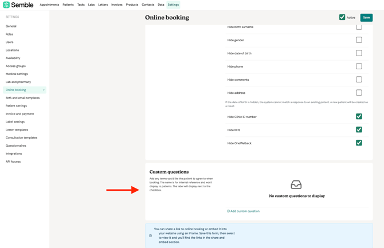This screenshot has height=248, width=384.
Task: Open SMS and email templates settings
Action: (22, 98)
